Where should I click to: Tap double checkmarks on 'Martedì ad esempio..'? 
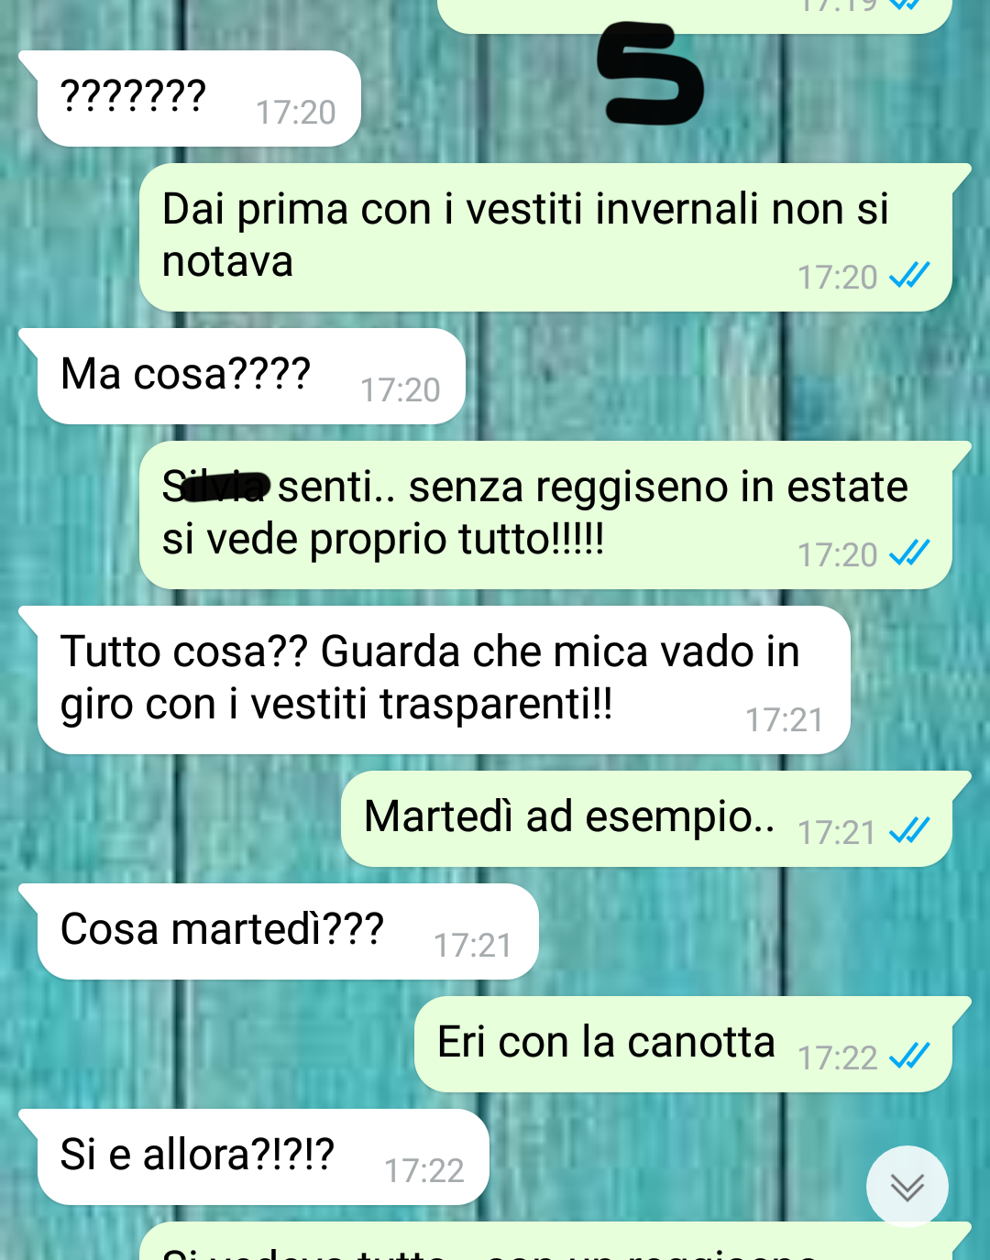click(909, 831)
